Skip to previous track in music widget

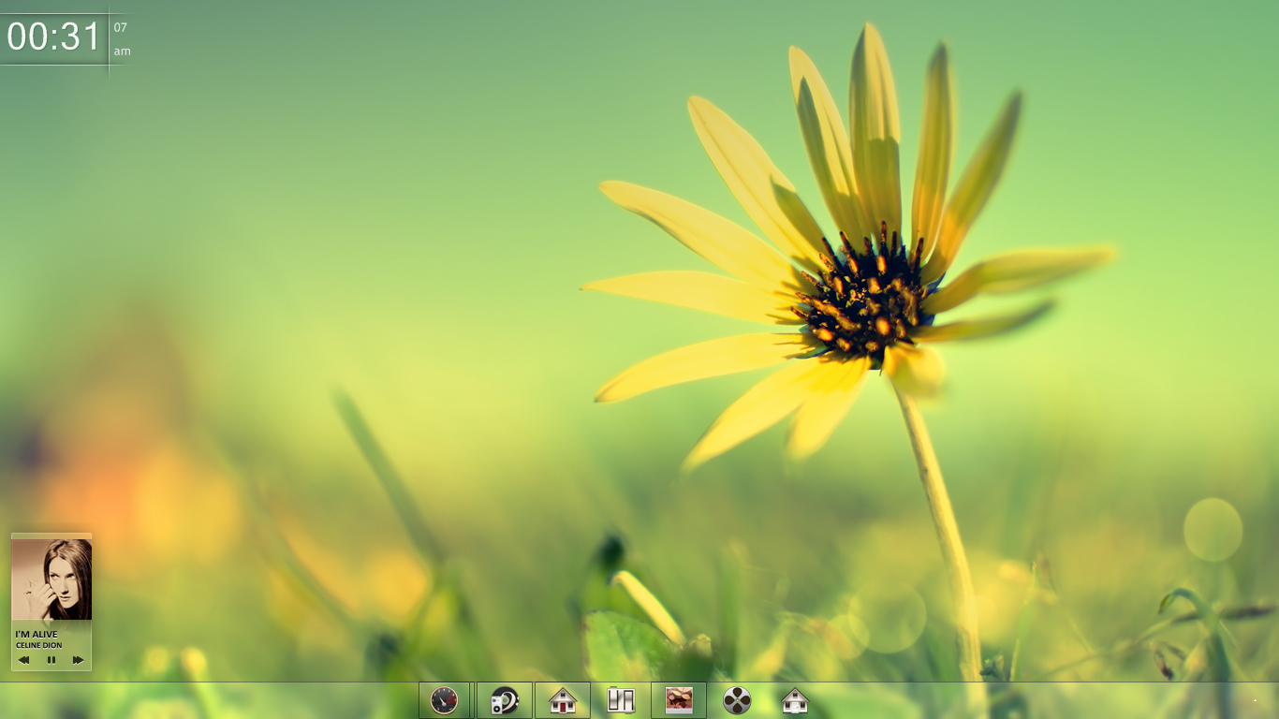coord(24,660)
